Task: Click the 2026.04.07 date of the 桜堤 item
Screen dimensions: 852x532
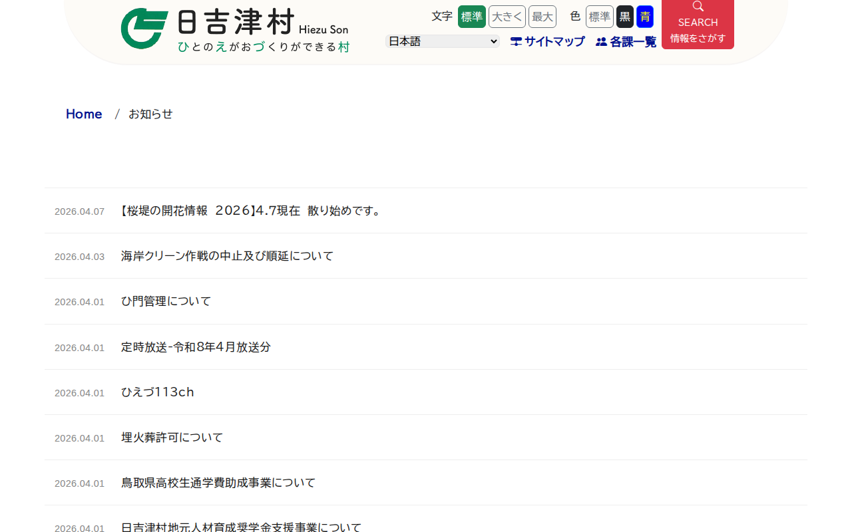Action: pyautogui.click(x=79, y=211)
